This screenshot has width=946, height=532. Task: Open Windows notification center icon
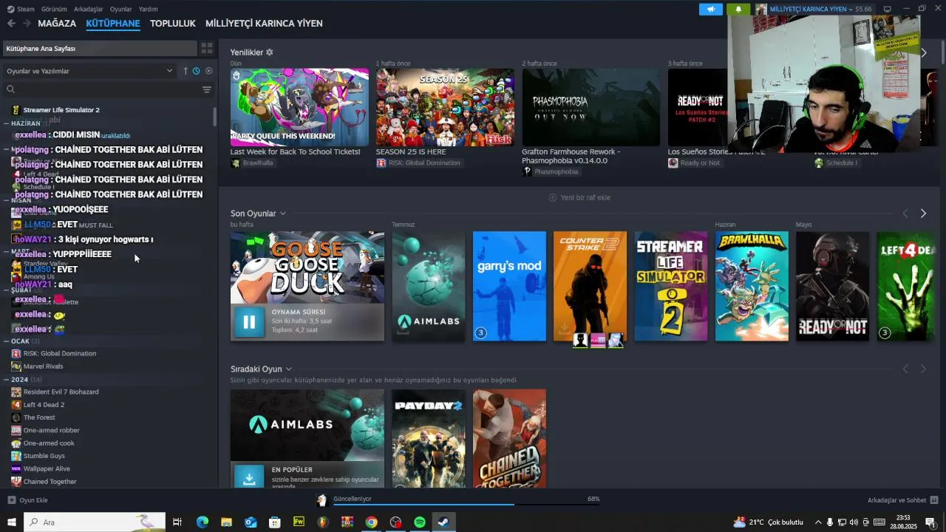[930, 522]
